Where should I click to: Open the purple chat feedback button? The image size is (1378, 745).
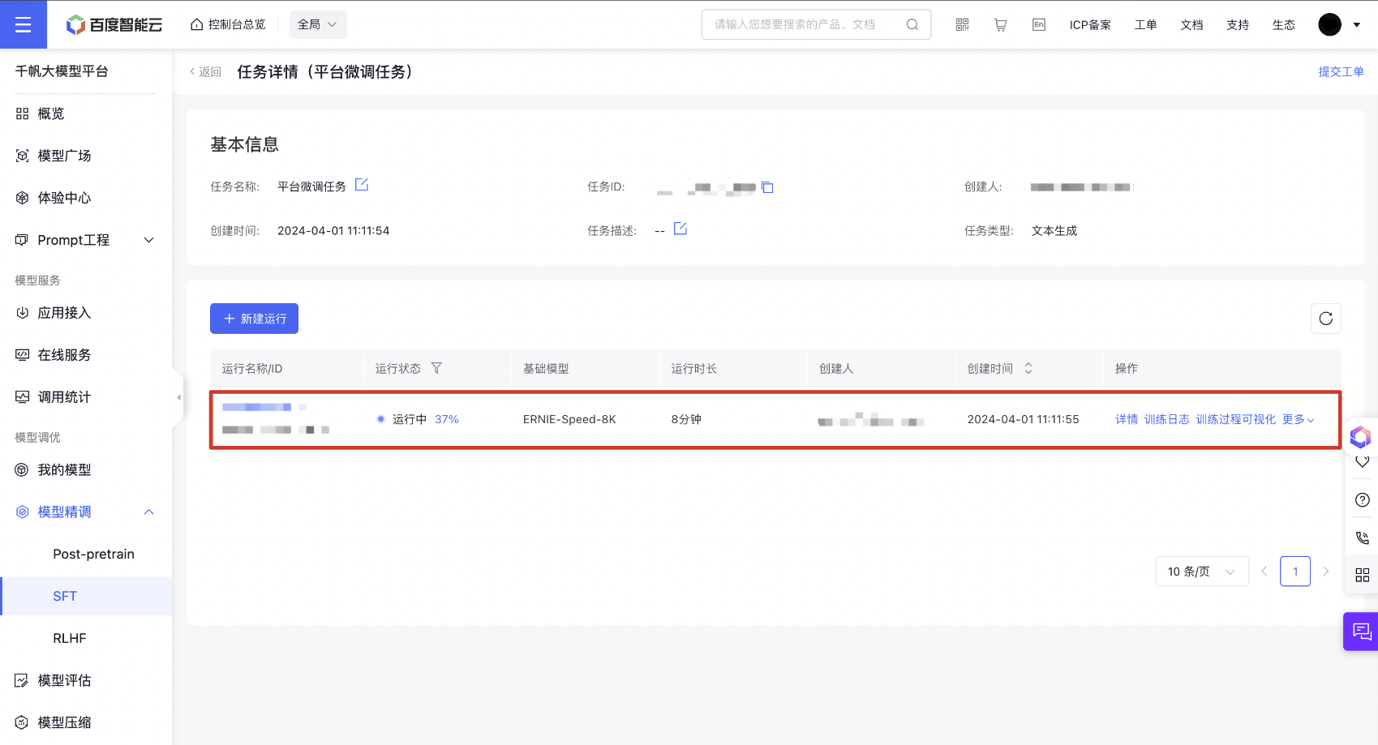pos(1361,631)
